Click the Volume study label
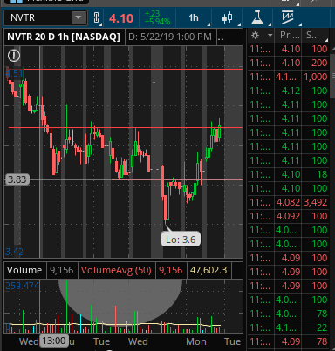Viewport: 335px width, 351px height. (x=24, y=270)
